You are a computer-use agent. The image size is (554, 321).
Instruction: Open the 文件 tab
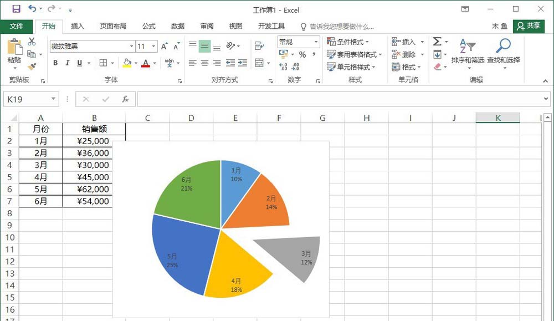point(16,26)
